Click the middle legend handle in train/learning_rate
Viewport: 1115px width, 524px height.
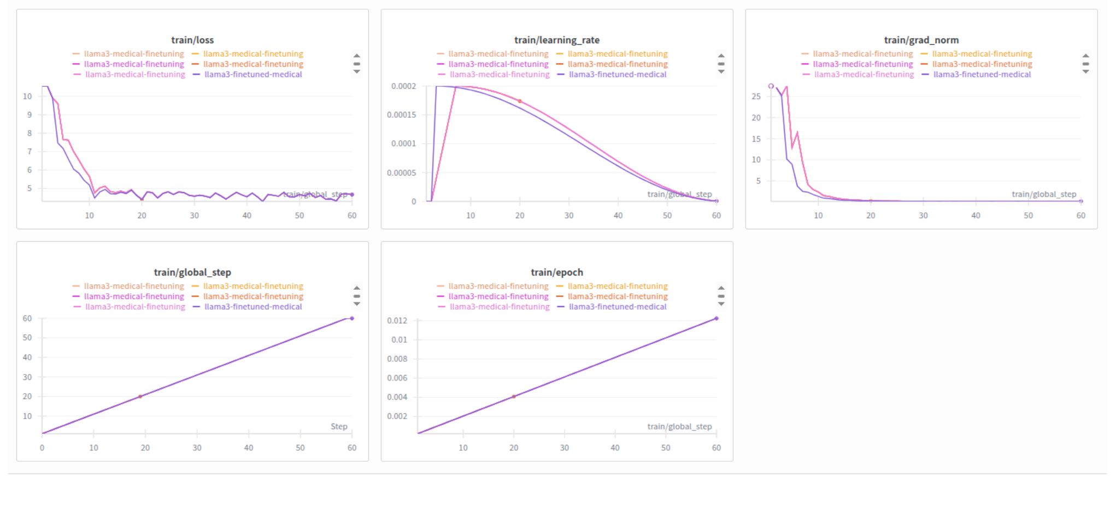point(721,64)
